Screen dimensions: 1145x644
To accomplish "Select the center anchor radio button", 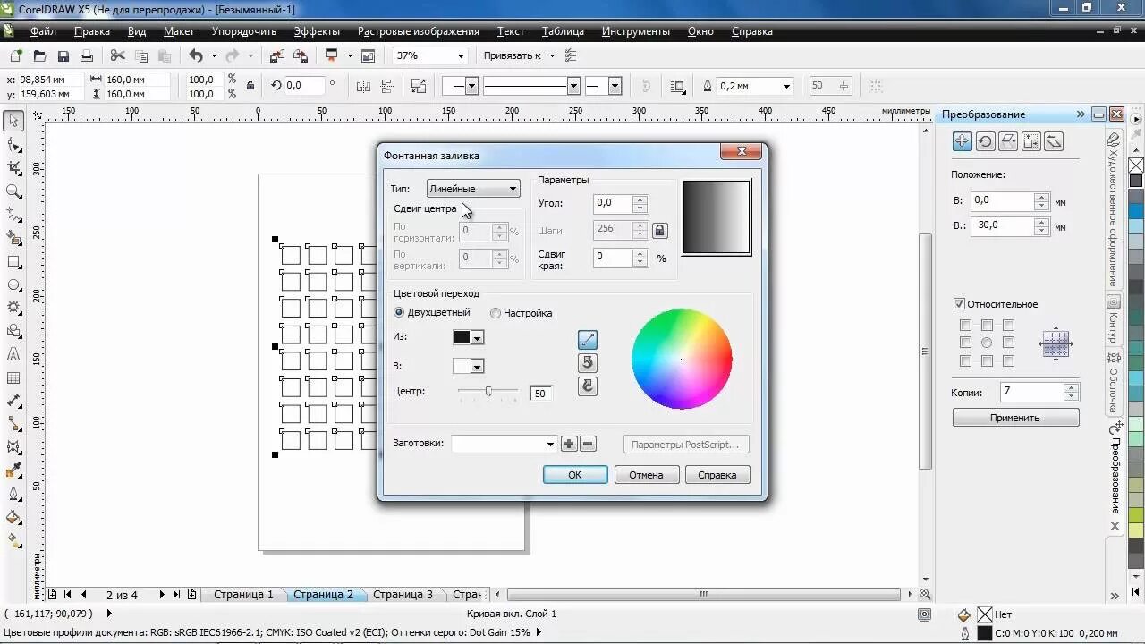I will click(987, 343).
